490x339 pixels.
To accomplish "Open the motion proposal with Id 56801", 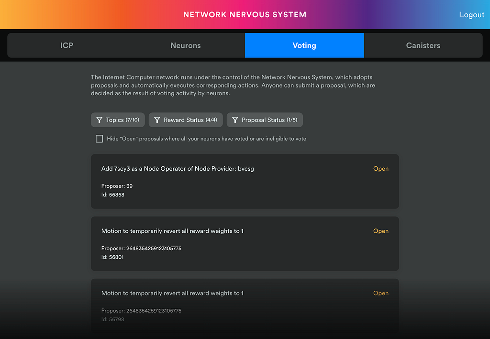I will (x=245, y=243).
